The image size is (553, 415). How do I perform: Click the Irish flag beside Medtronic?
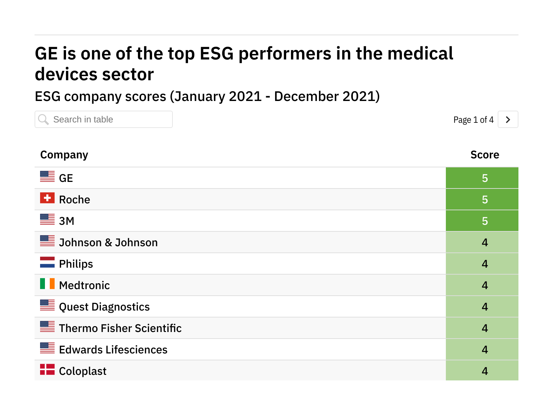(x=47, y=284)
